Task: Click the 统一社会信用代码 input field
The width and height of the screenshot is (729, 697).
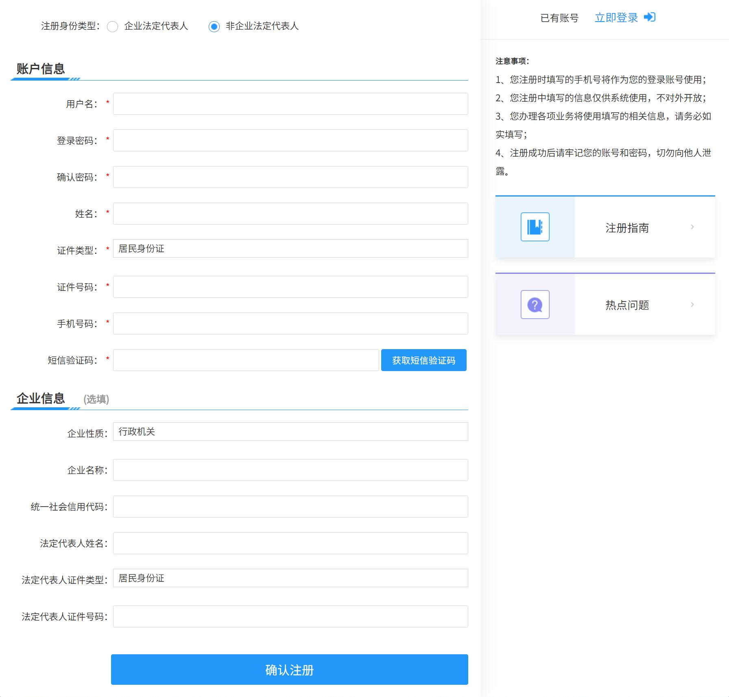Action: (290, 507)
